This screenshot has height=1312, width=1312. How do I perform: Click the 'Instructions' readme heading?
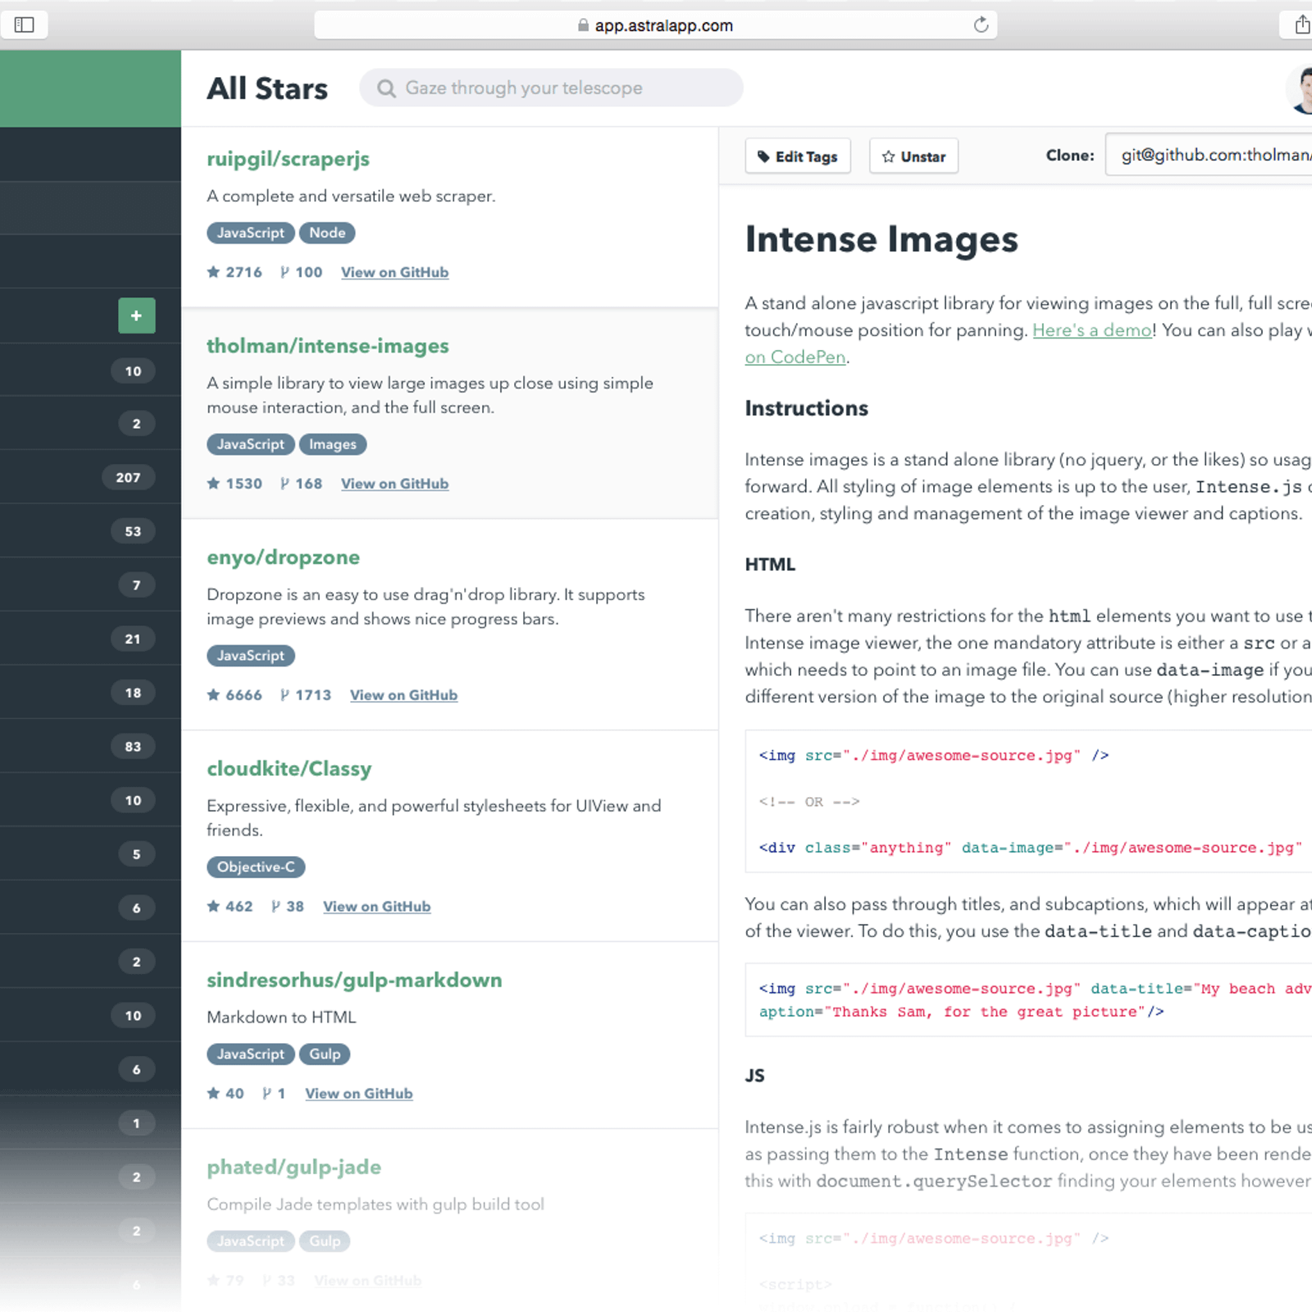(x=806, y=408)
